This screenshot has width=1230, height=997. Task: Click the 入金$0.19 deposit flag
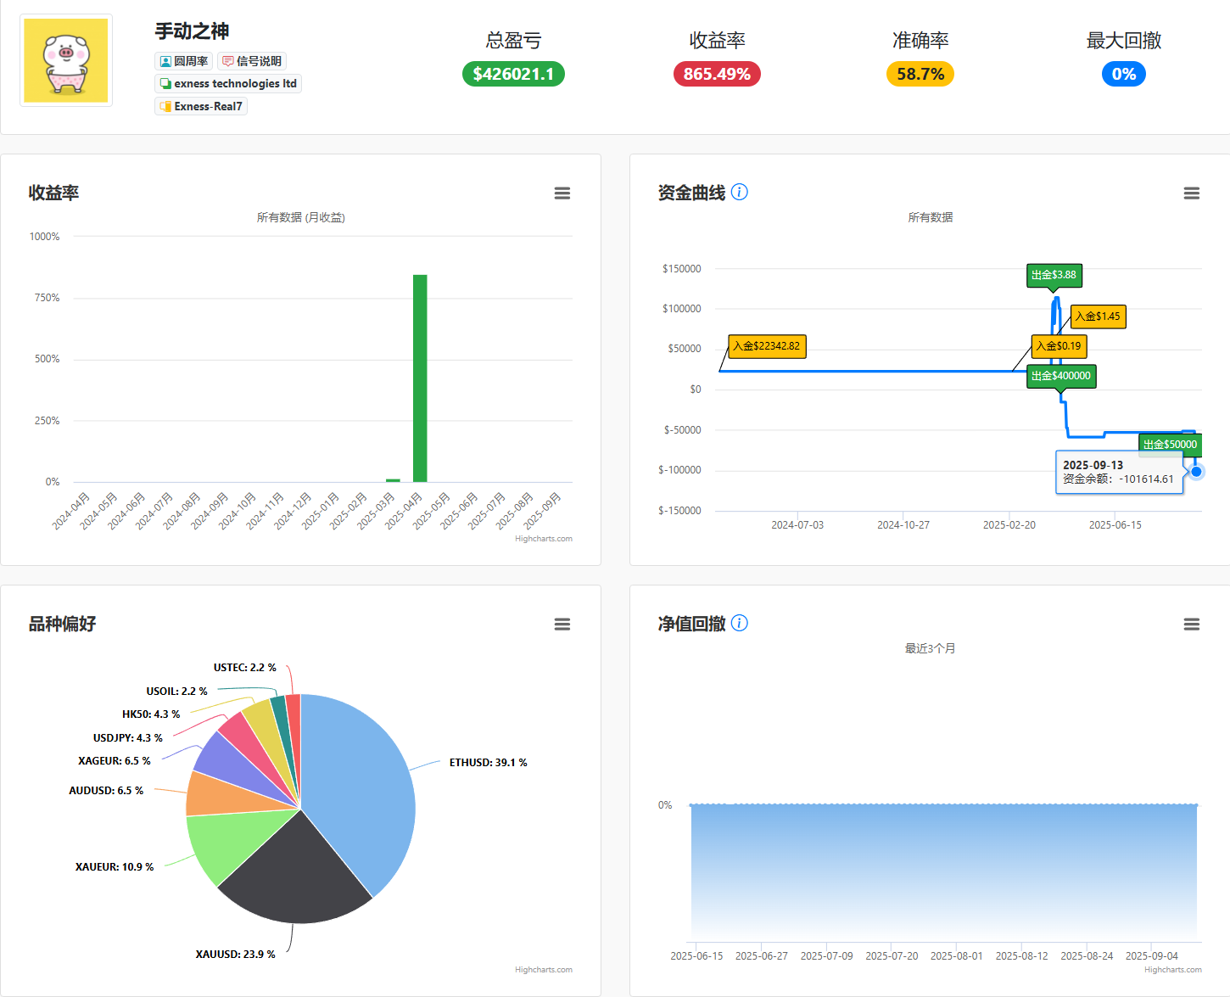pos(1059,346)
